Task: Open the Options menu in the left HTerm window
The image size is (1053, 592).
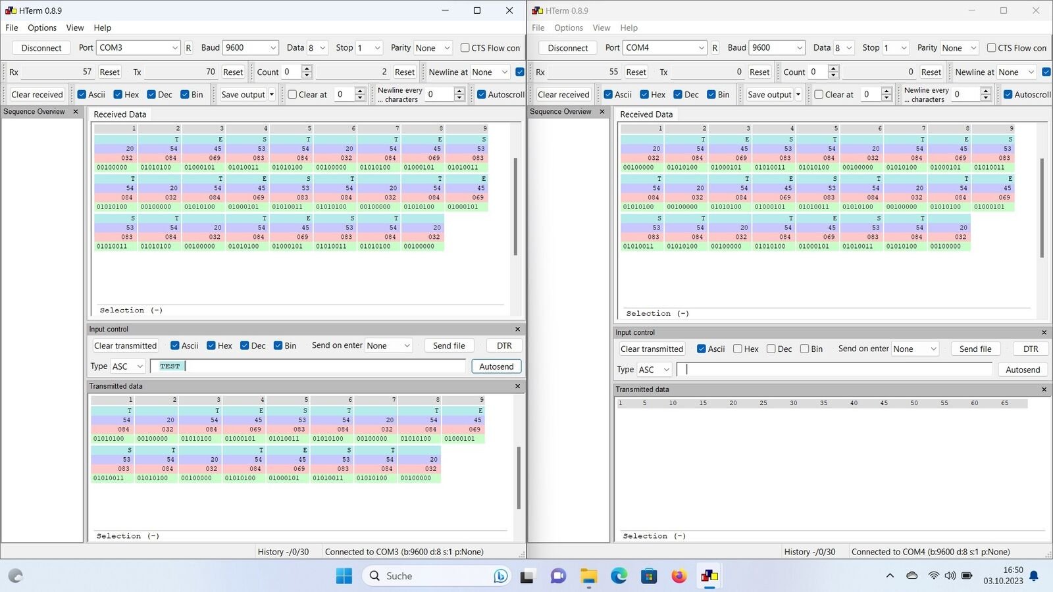Action: click(x=42, y=28)
